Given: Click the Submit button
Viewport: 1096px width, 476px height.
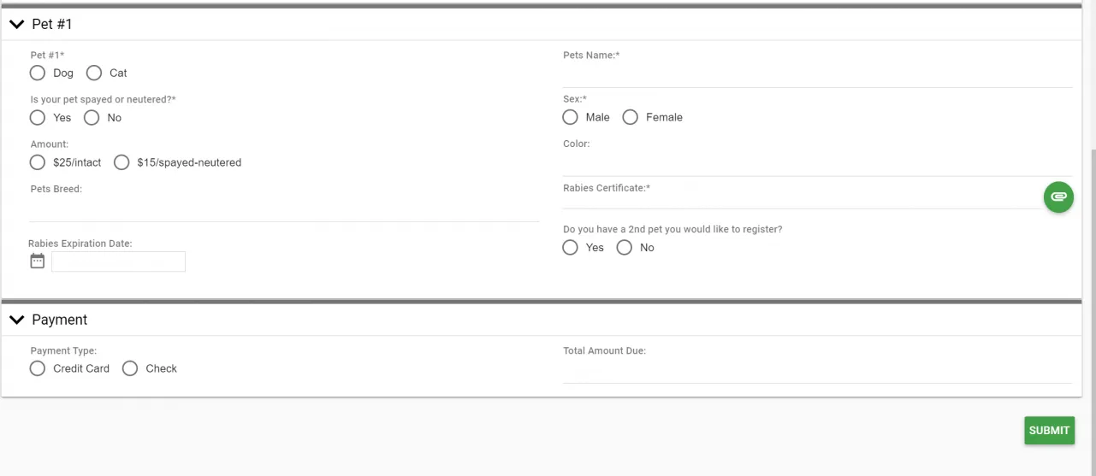Looking at the screenshot, I should point(1049,431).
